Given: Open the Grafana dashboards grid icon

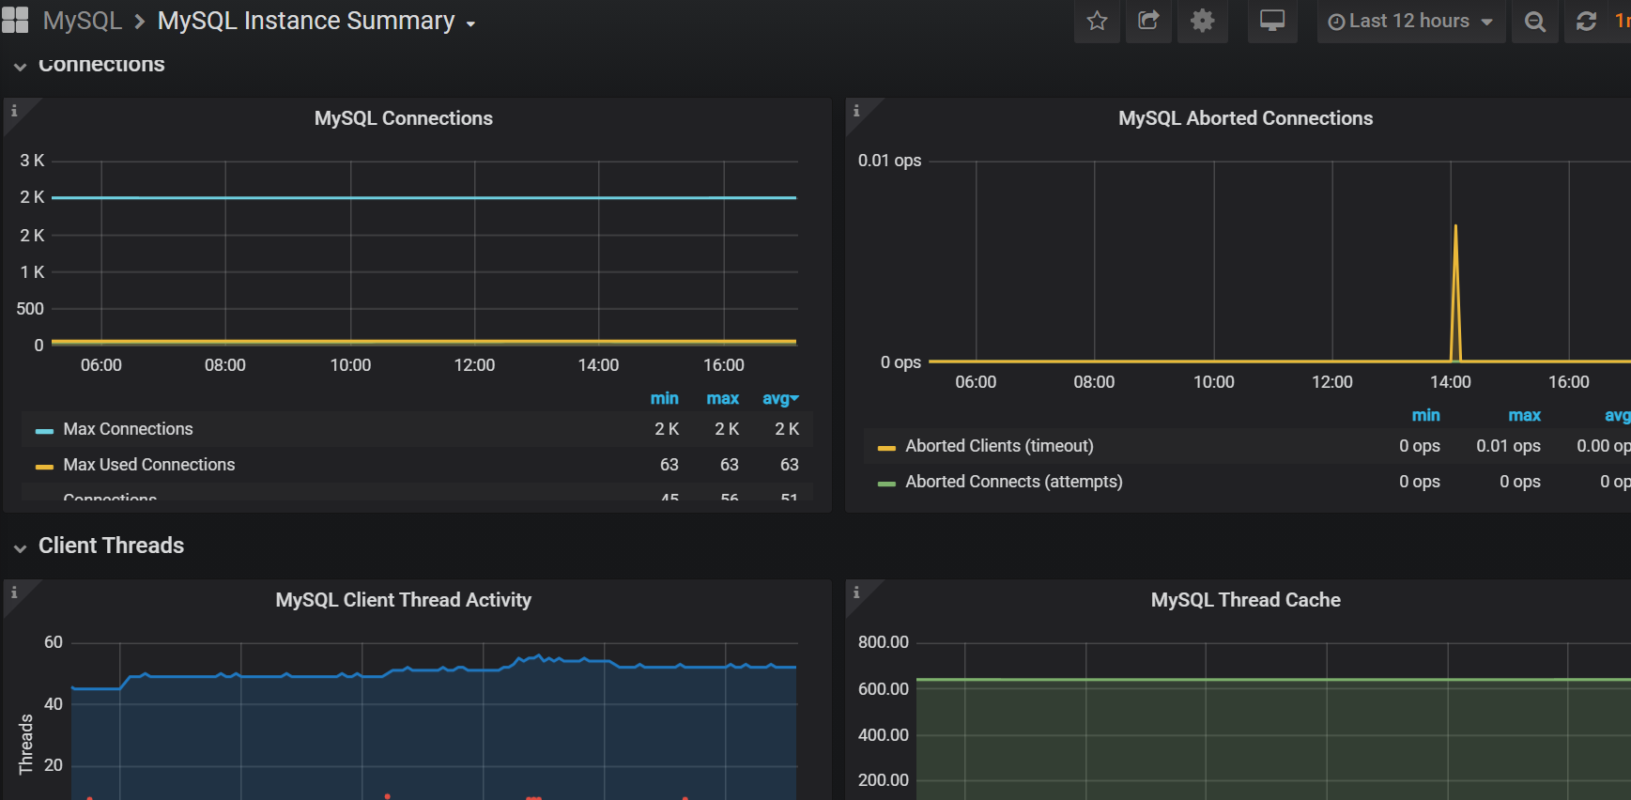Looking at the screenshot, I should [x=15, y=21].
